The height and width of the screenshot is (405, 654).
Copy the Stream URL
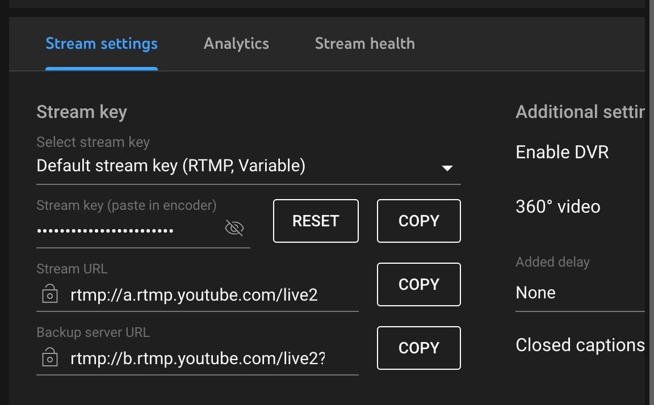click(x=419, y=285)
